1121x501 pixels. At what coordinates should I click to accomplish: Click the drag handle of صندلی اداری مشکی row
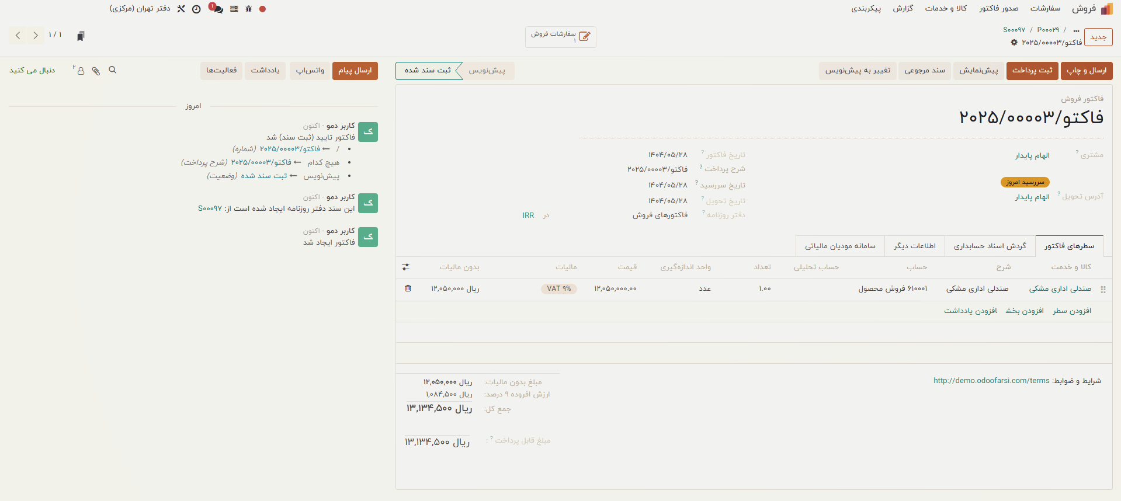(1103, 289)
